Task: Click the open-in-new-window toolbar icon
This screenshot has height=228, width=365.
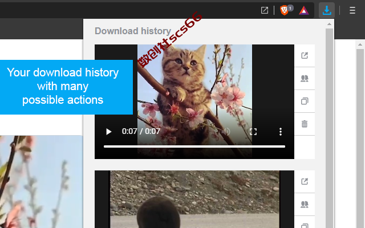Action: [x=265, y=10]
